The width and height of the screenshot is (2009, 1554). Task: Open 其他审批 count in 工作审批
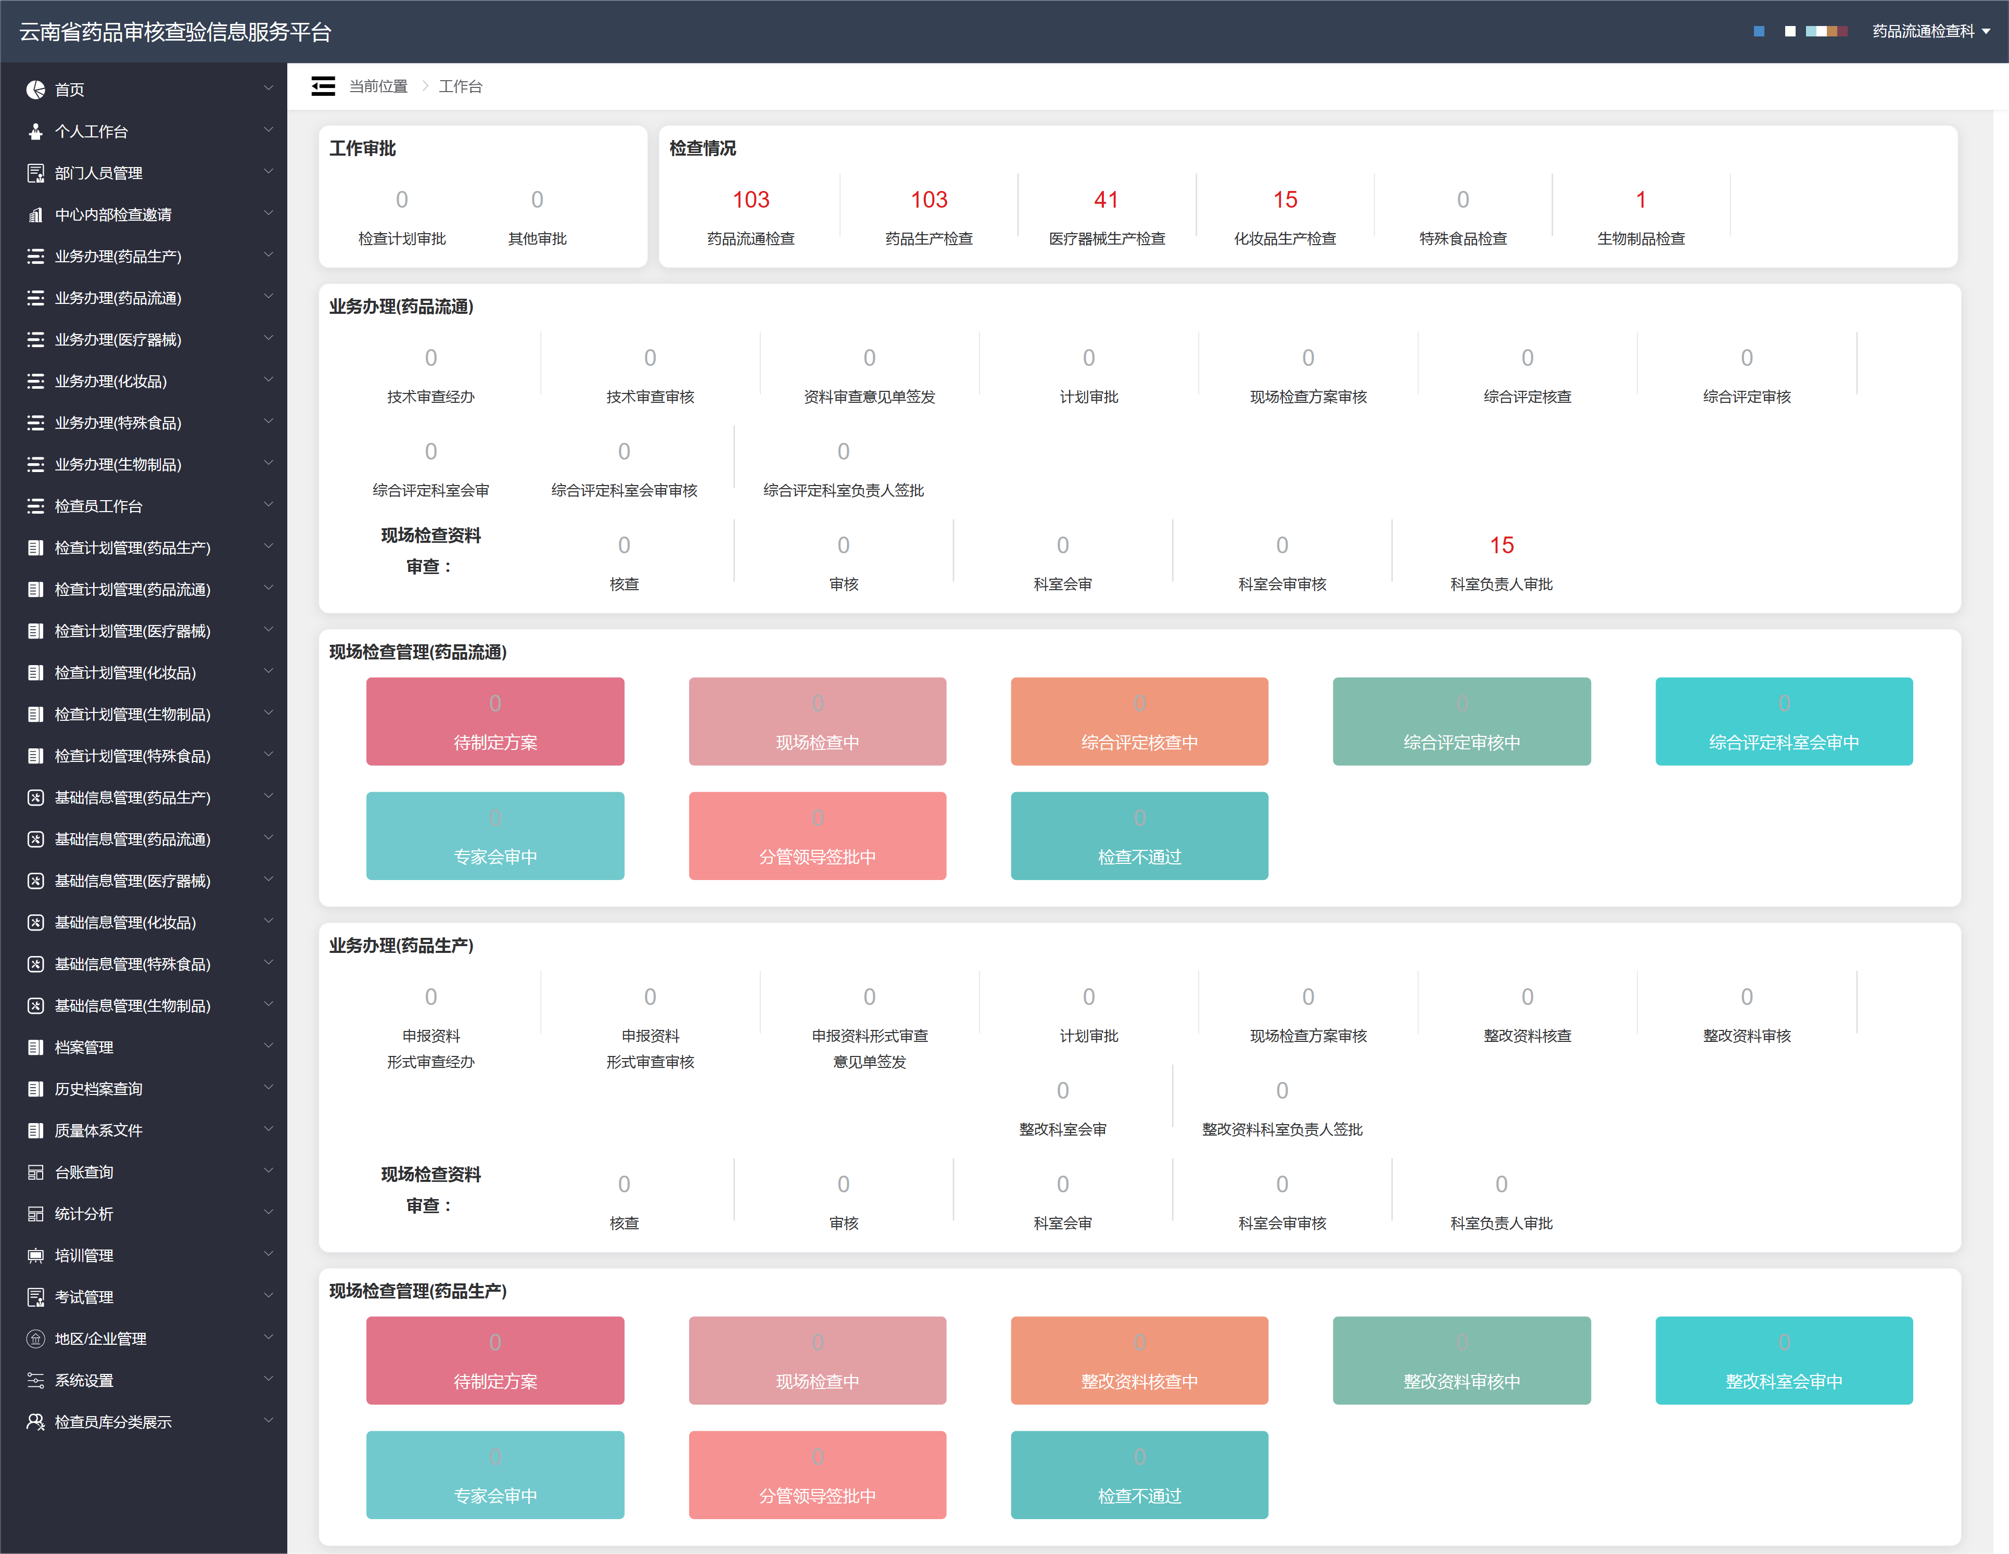[x=537, y=218]
